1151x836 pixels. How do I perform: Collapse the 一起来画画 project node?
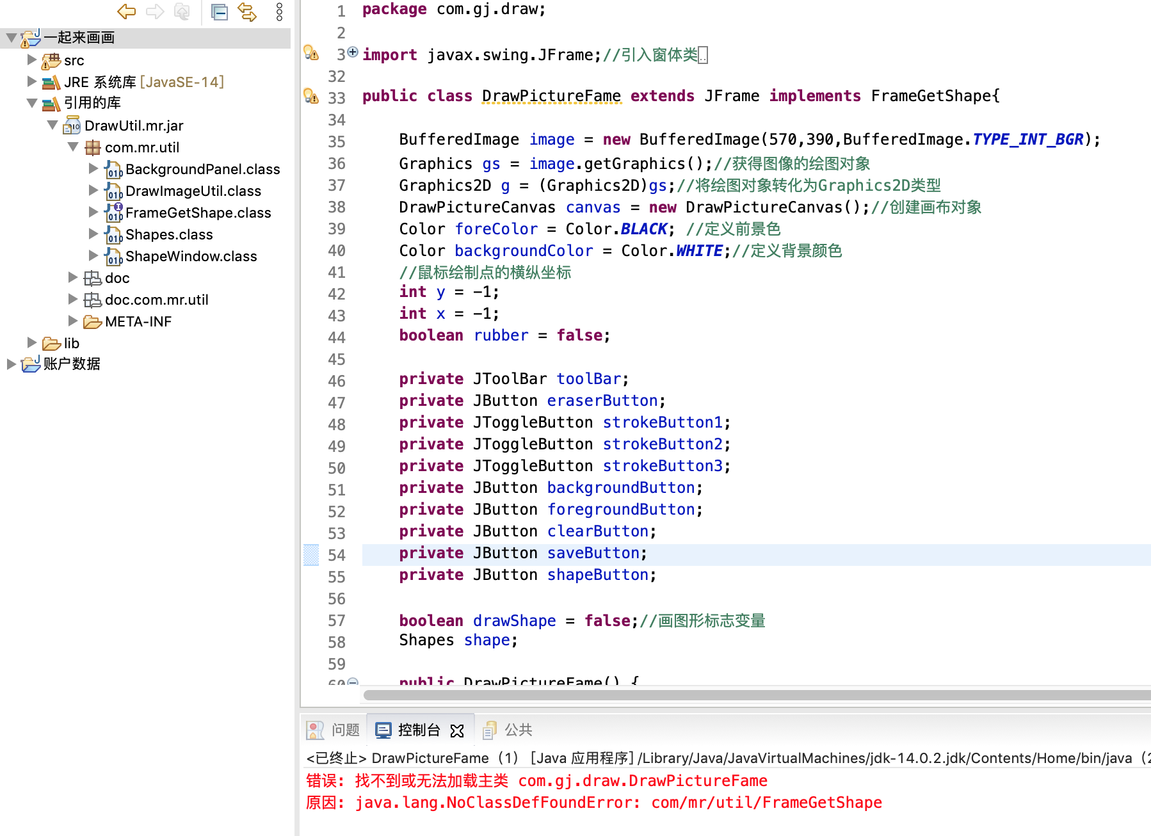click(11, 38)
